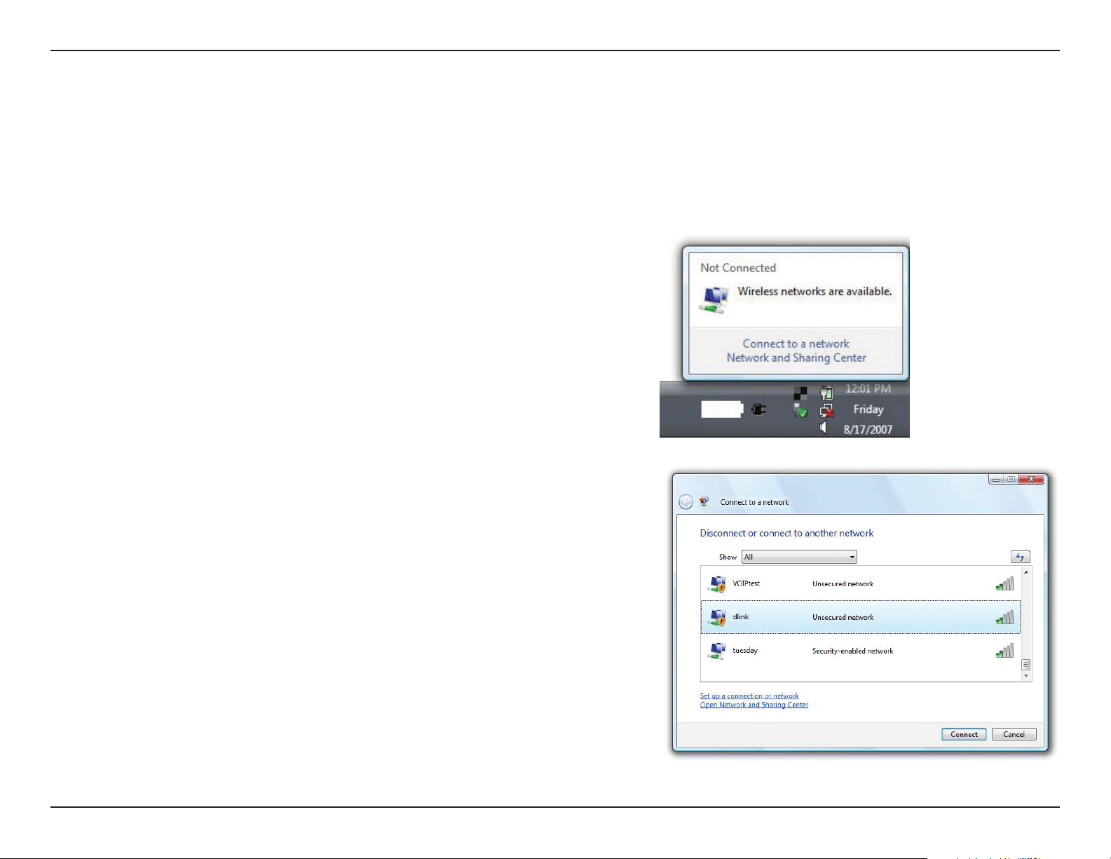Click the black power plug icon on the taskbar
Screen dimensions: 1111x859
(759, 410)
